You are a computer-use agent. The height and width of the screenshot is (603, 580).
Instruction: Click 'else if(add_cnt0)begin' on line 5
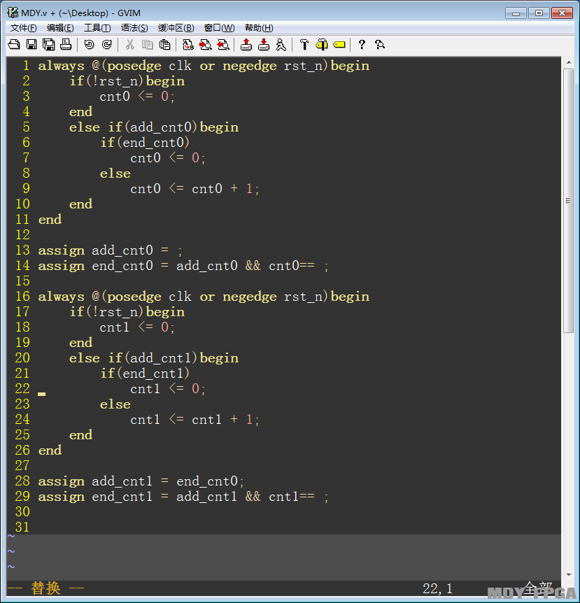tap(154, 127)
